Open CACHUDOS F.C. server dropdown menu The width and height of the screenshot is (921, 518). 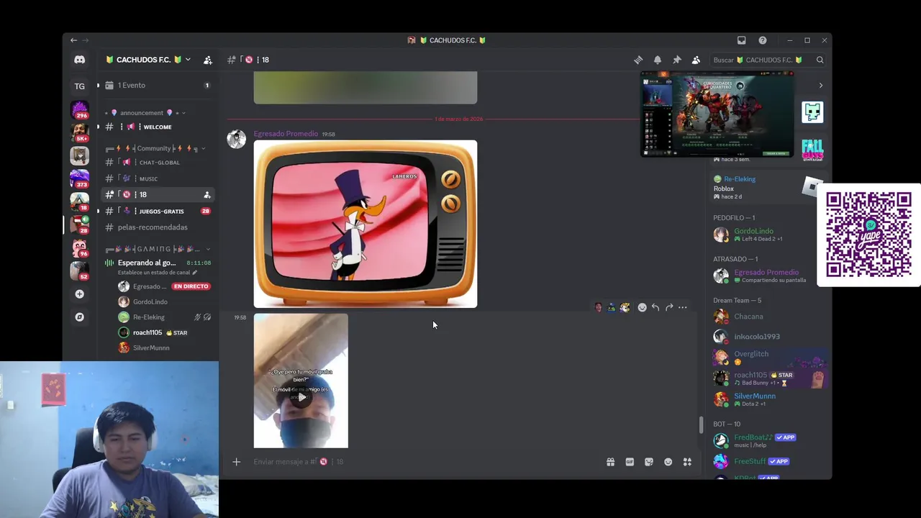click(x=148, y=60)
